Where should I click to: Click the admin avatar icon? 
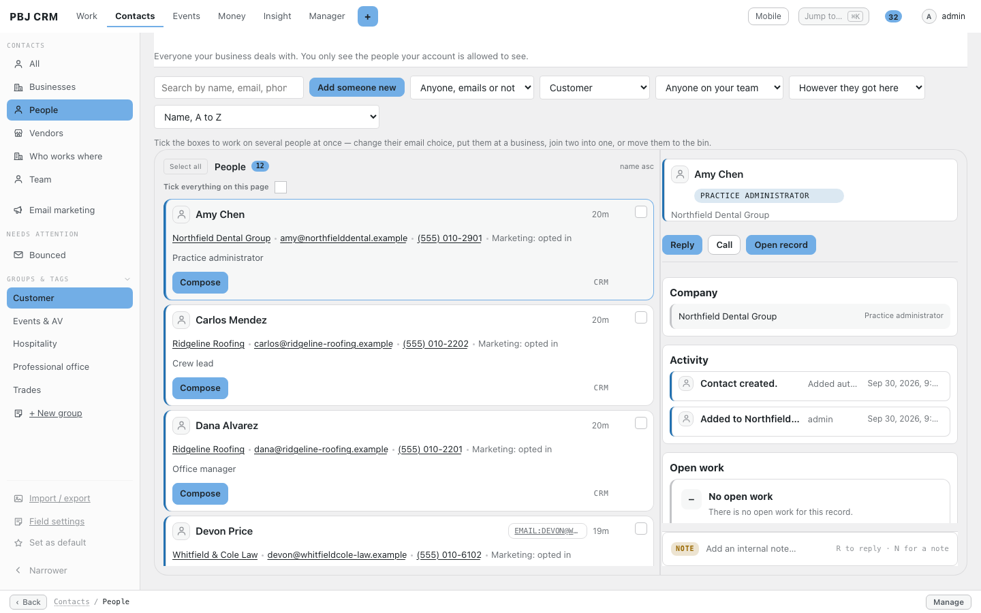(929, 16)
